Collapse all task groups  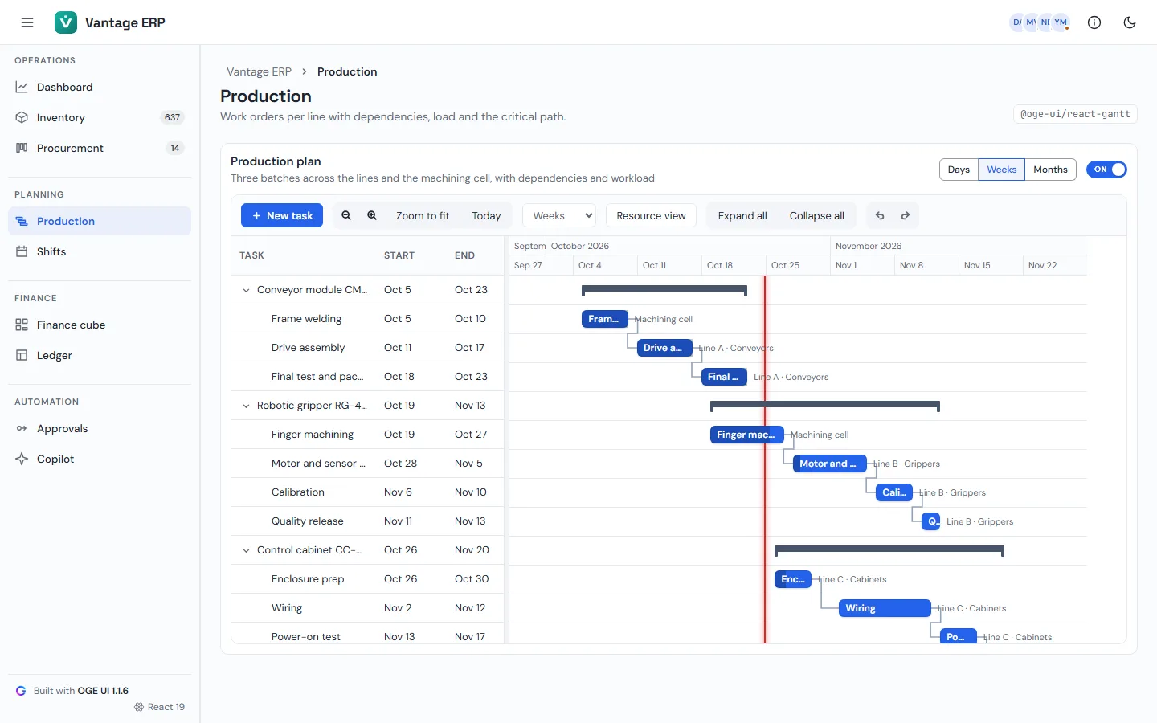coord(816,215)
